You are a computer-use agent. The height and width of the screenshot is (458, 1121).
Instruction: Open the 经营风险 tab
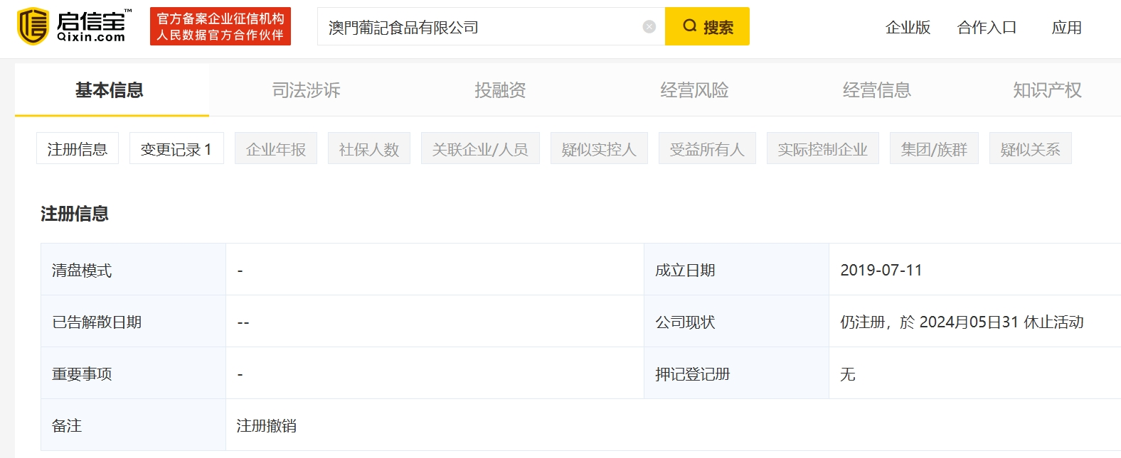(x=694, y=90)
